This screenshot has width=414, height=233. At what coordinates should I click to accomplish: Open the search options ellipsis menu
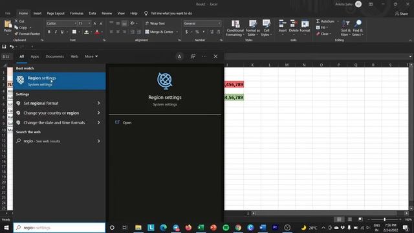pyautogui.click(x=204, y=56)
